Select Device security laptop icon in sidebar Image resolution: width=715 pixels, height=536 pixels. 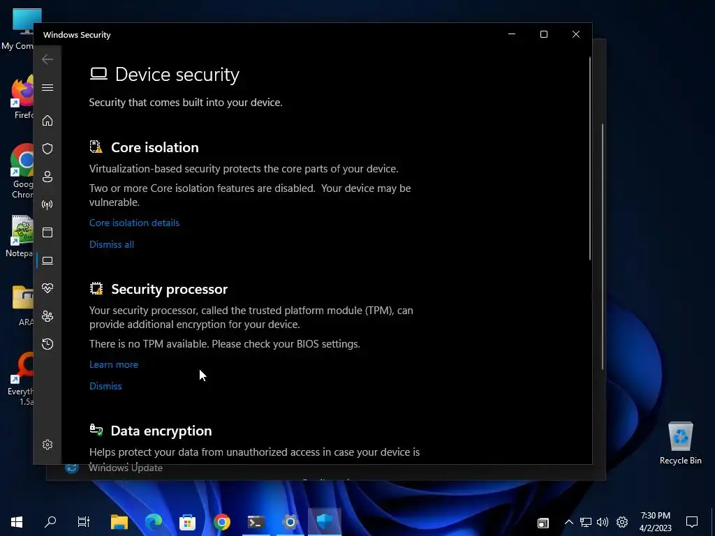(47, 260)
